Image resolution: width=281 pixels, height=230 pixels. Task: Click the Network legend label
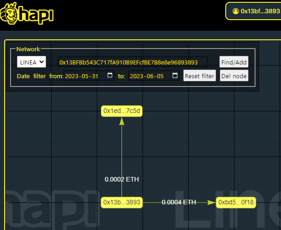pyautogui.click(x=28, y=49)
